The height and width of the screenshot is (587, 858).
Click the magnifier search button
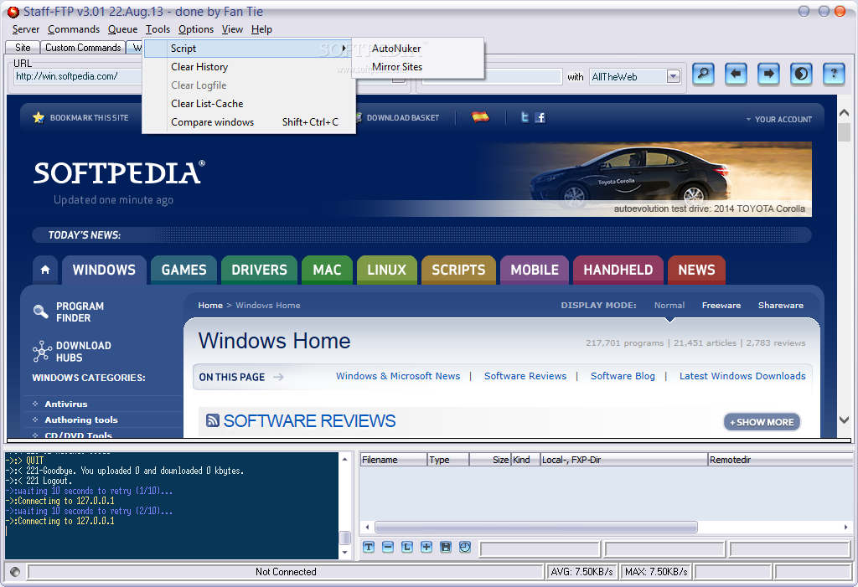click(703, 74)
